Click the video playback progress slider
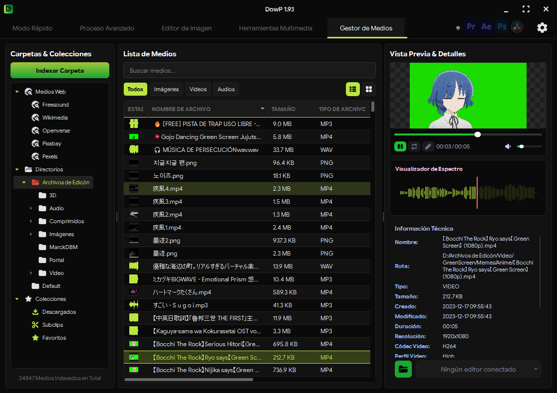This screenshot has width=557, height=393. [468, 134]
